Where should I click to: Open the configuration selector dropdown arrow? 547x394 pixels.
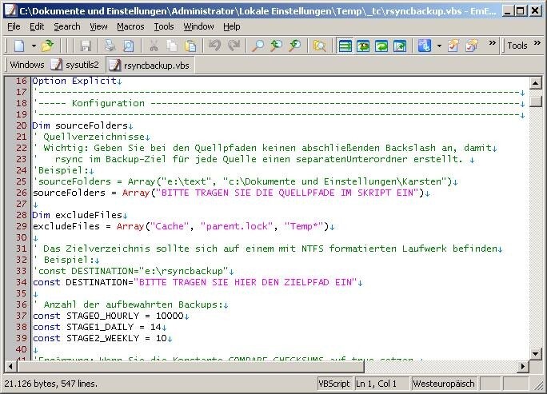point(439,46)
